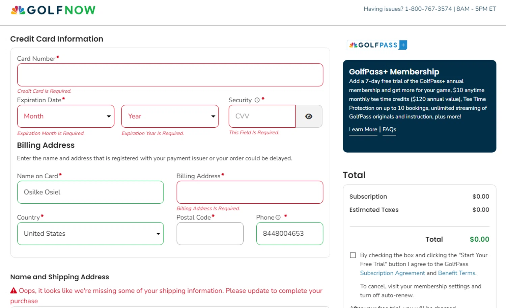Open the Benefit Terms link
The width and height of the screenshot is (506, 308).
pyautogui.click(x=456, y=273)
